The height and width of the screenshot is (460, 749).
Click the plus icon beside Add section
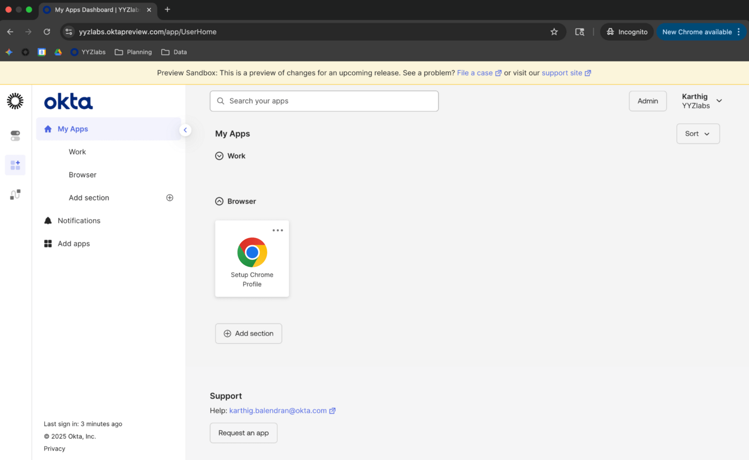click(x=169, y=198)
